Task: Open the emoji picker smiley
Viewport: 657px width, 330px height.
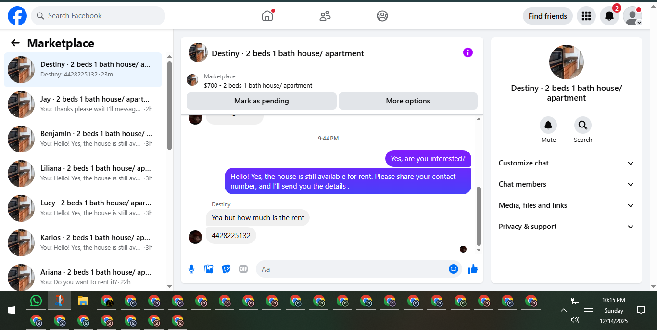Action: 453,269
